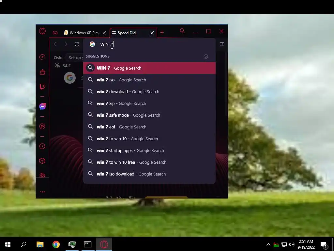Click the 54 F temperature reading
The height and width of the screenshot is (251, 334).
coord(67,66)
